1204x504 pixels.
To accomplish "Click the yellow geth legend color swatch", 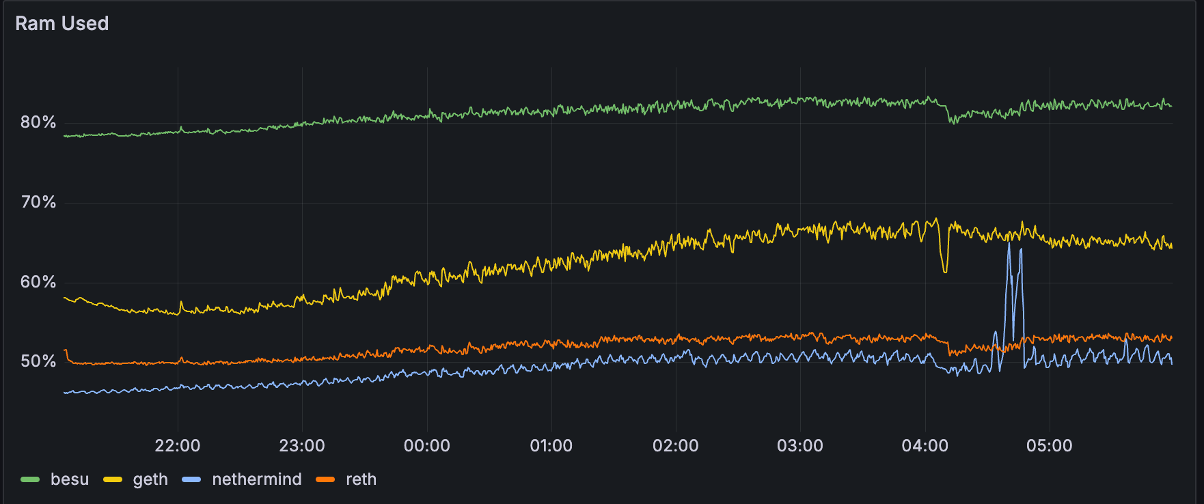I will pos(113,479).
